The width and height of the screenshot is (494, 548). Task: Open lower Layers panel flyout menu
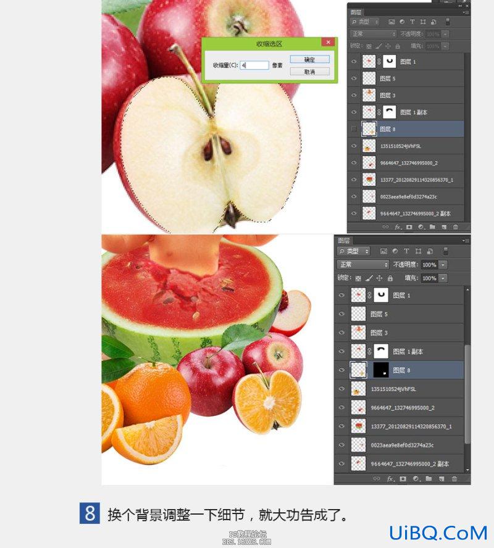pyautogui.click(x=466, y=241)
